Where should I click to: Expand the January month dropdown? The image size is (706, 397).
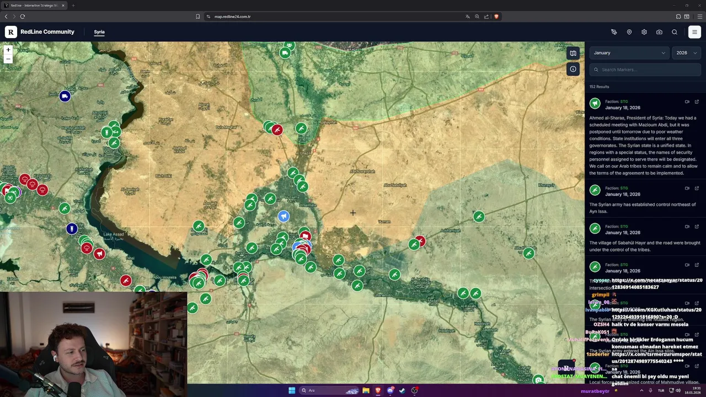coord(629,53)
